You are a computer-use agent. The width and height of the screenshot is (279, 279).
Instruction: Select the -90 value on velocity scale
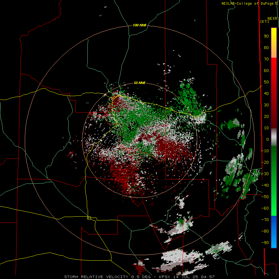[x=265, y=243]
